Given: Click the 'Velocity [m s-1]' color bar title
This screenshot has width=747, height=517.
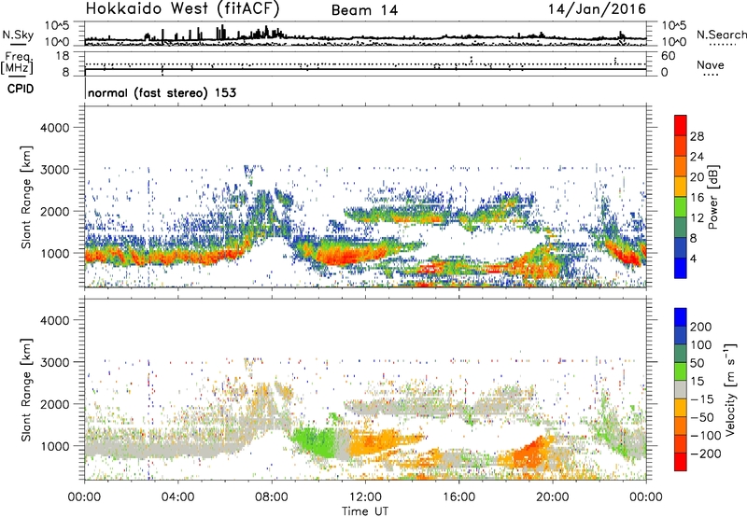Looking at the screenshot, I should pyautogui.click(x=731, y=389).
